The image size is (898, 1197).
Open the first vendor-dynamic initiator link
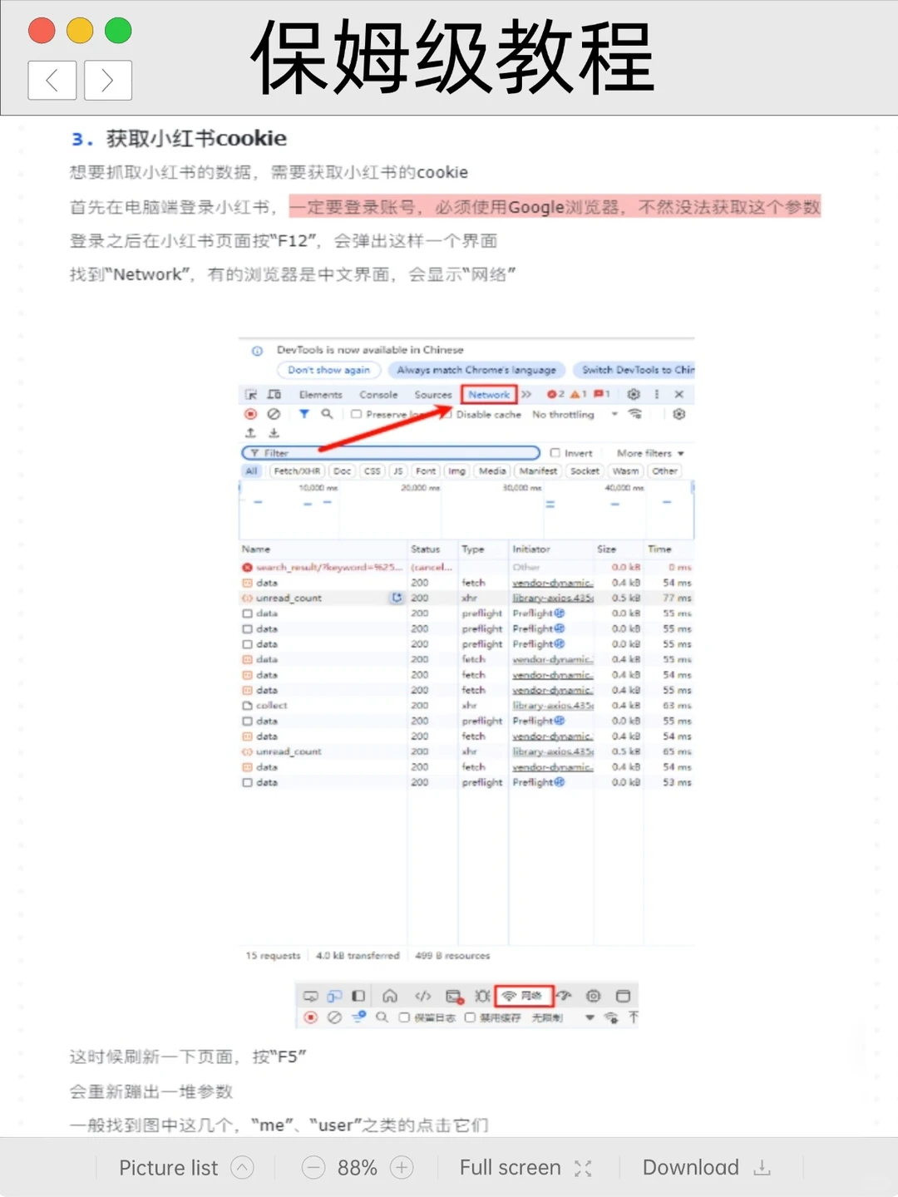(553, 583)
